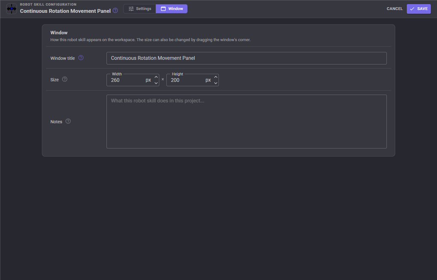Switch to the Settings tab
437x280 pixels.
point(140,9)
